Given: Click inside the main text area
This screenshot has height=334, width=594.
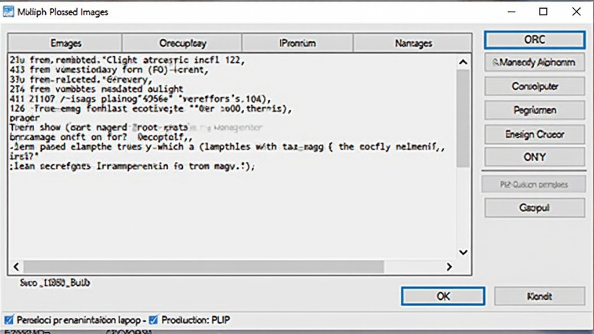Looking at the screenshot, I should pyautogui.click(x=232, y=209).
